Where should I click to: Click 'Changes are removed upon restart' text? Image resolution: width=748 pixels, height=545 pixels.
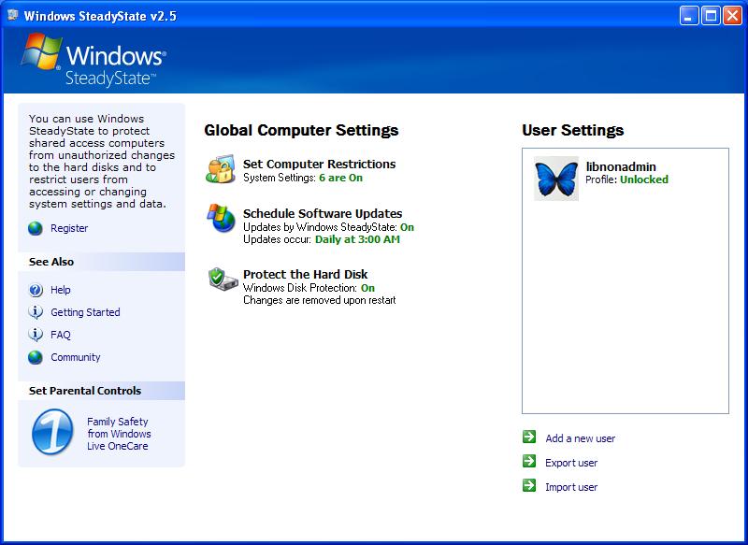[319, 300]
